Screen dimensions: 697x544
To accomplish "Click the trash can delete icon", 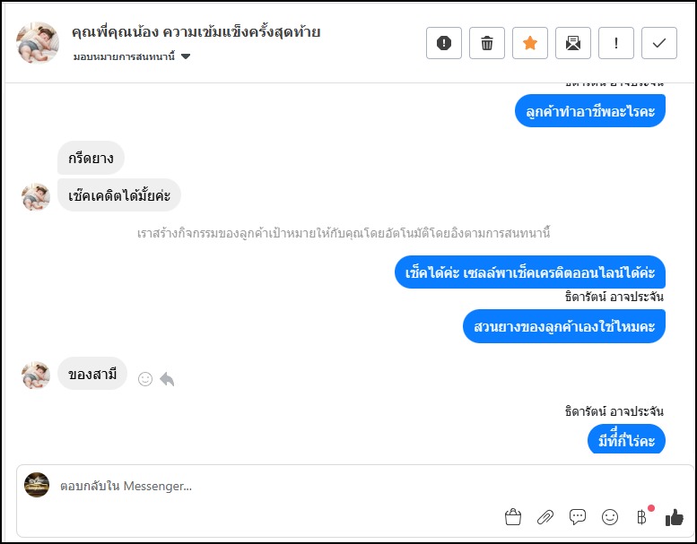I will 487,43.
